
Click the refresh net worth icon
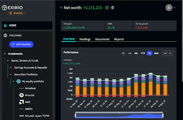pyautogui.click(x=107, y=7)
